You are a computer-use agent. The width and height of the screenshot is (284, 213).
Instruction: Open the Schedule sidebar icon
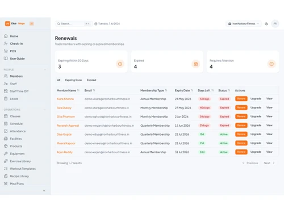[6, 124]
